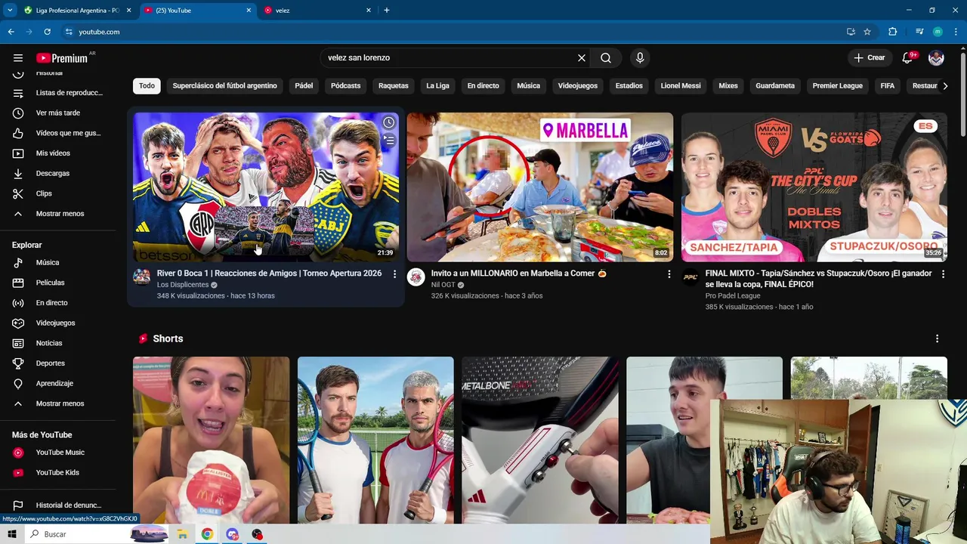Image resolution: width=967 pixels, height=544 pixels.
Task: Clear the search box with the X icon
Action: pyautogui.click(x=582, y=58)
